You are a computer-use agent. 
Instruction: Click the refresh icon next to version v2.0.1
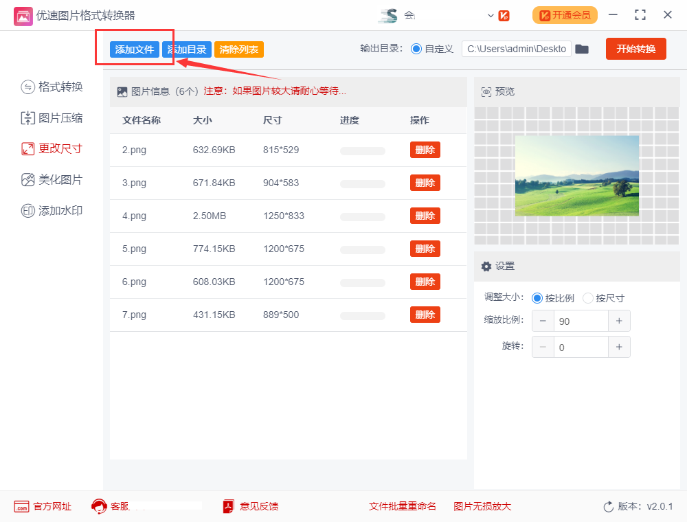tap(609, 506)
